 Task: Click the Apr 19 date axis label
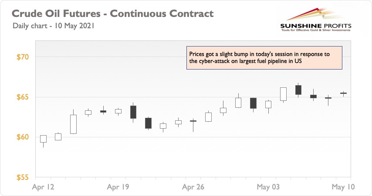[x=118, y=187]
